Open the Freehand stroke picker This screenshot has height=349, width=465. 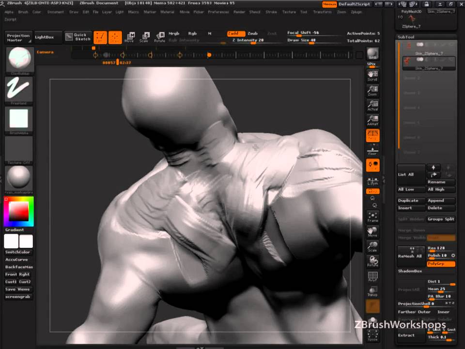click(19, 90)
